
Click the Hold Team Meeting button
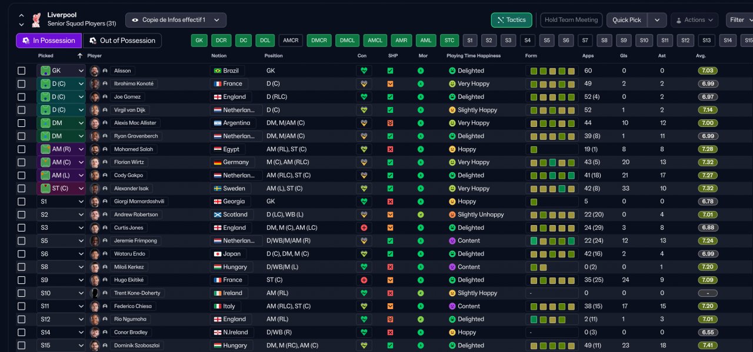click(x=571, y=20)
